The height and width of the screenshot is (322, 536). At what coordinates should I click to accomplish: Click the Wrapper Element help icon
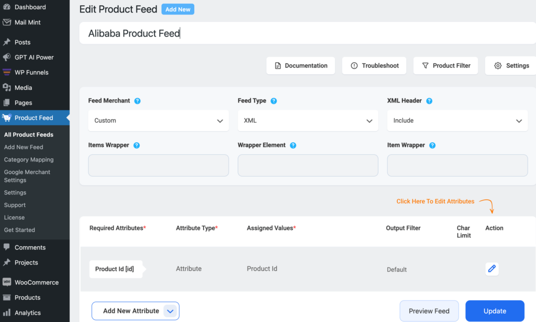point(293,145)
